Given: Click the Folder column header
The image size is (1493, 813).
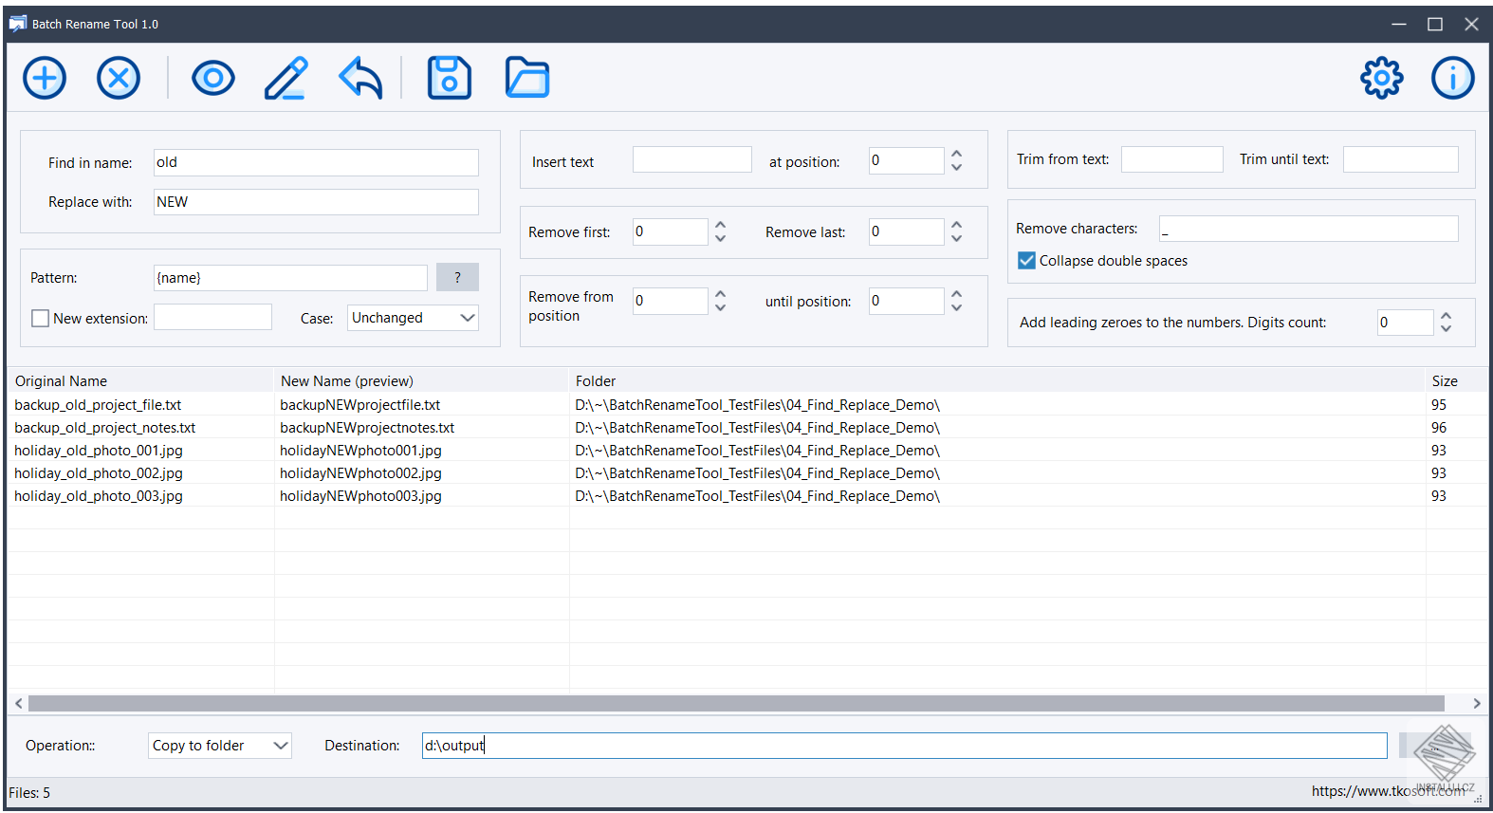Looking at the screenshot, I should pos(997,380).
